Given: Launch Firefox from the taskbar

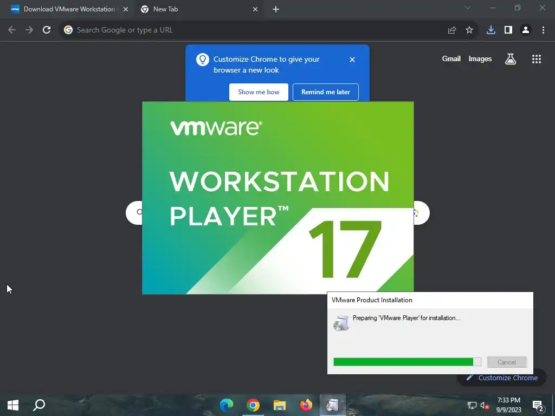Looking at the screenshot, I should tap(306, 405).
